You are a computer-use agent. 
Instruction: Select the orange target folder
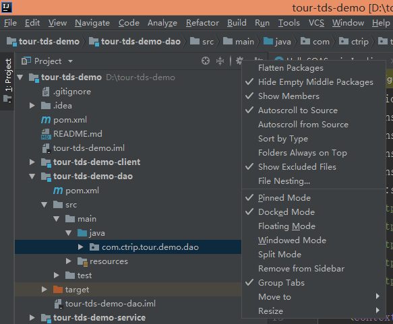71,290
